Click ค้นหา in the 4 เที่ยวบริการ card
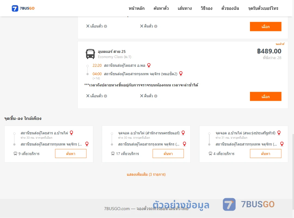The height and width of the screenshot is (218, 294). (x=265, y=154)
